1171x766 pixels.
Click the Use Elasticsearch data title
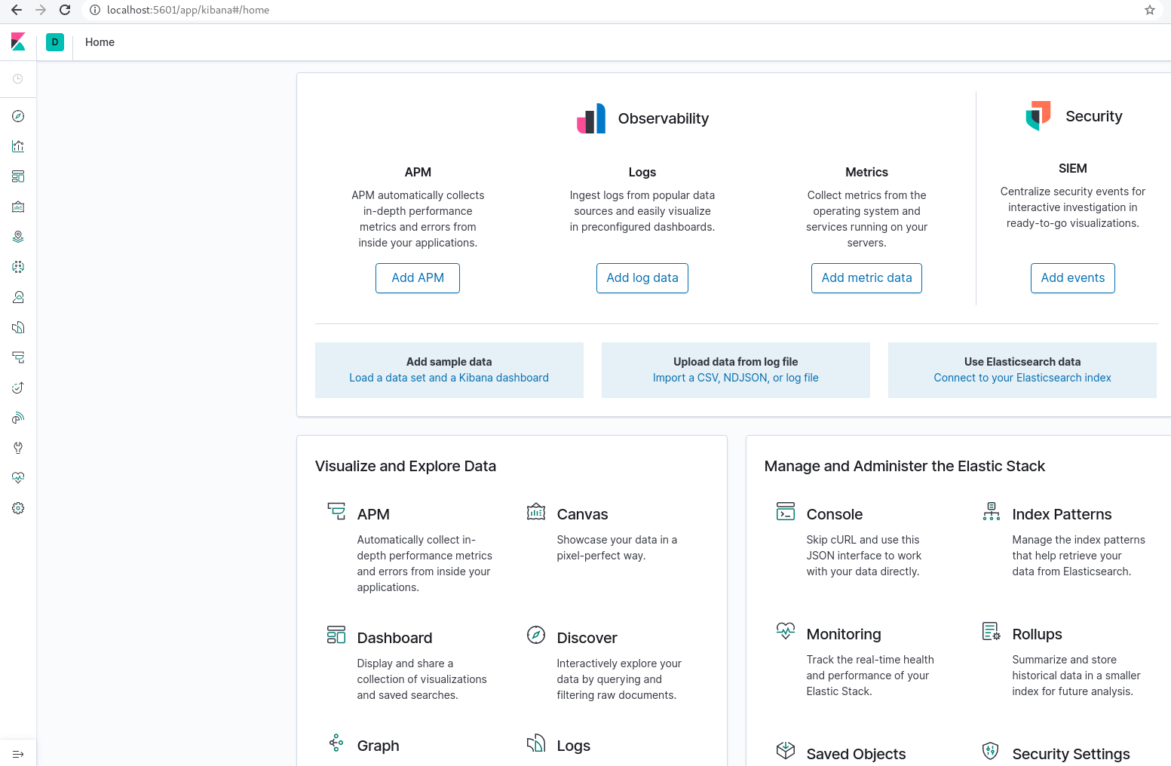(1022, 362)
